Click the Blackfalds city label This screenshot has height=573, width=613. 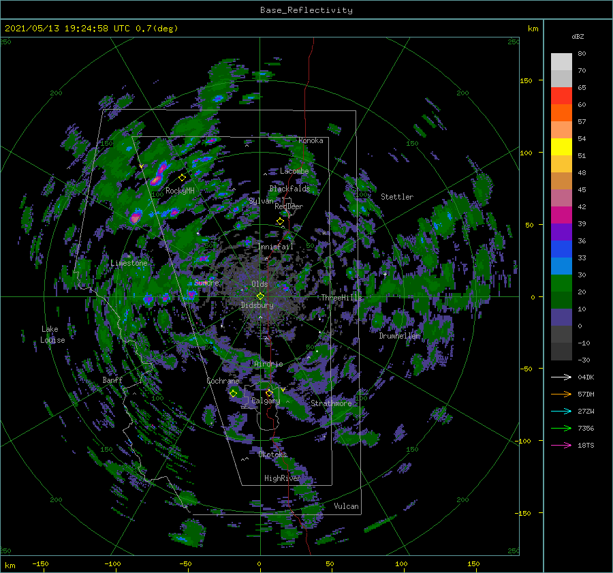click(x=289, y=189)
